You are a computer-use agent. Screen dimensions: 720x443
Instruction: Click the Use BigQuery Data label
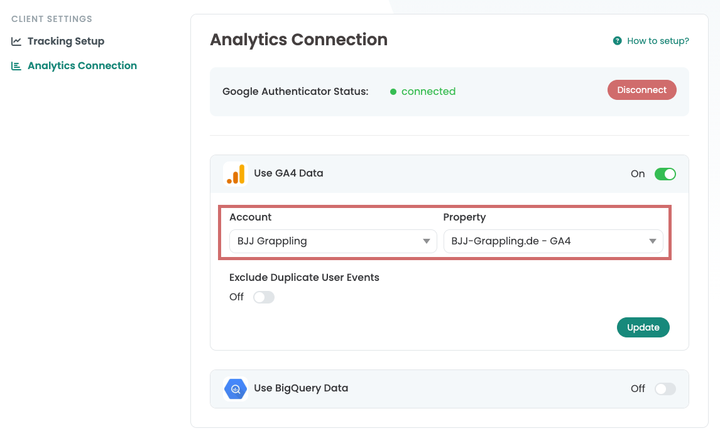[301, 388]
